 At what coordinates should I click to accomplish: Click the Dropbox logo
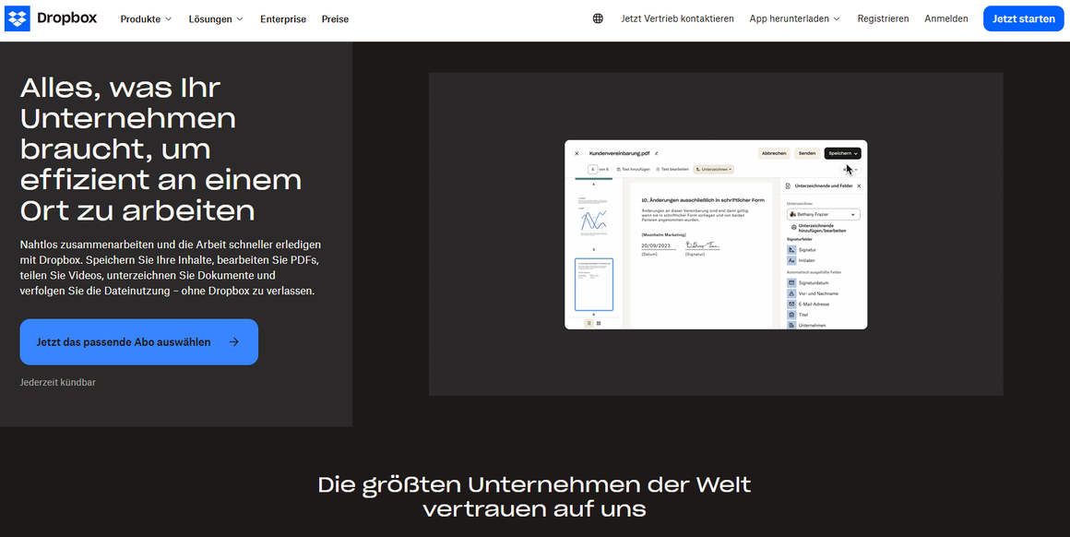(51, 18)
